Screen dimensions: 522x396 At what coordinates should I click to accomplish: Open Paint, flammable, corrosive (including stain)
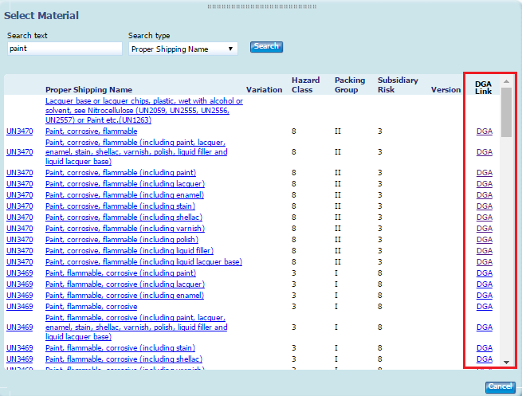[x=120, y=347]
